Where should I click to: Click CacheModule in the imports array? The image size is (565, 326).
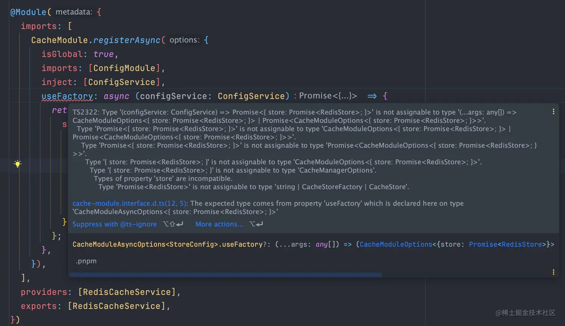tap(59, 40)
